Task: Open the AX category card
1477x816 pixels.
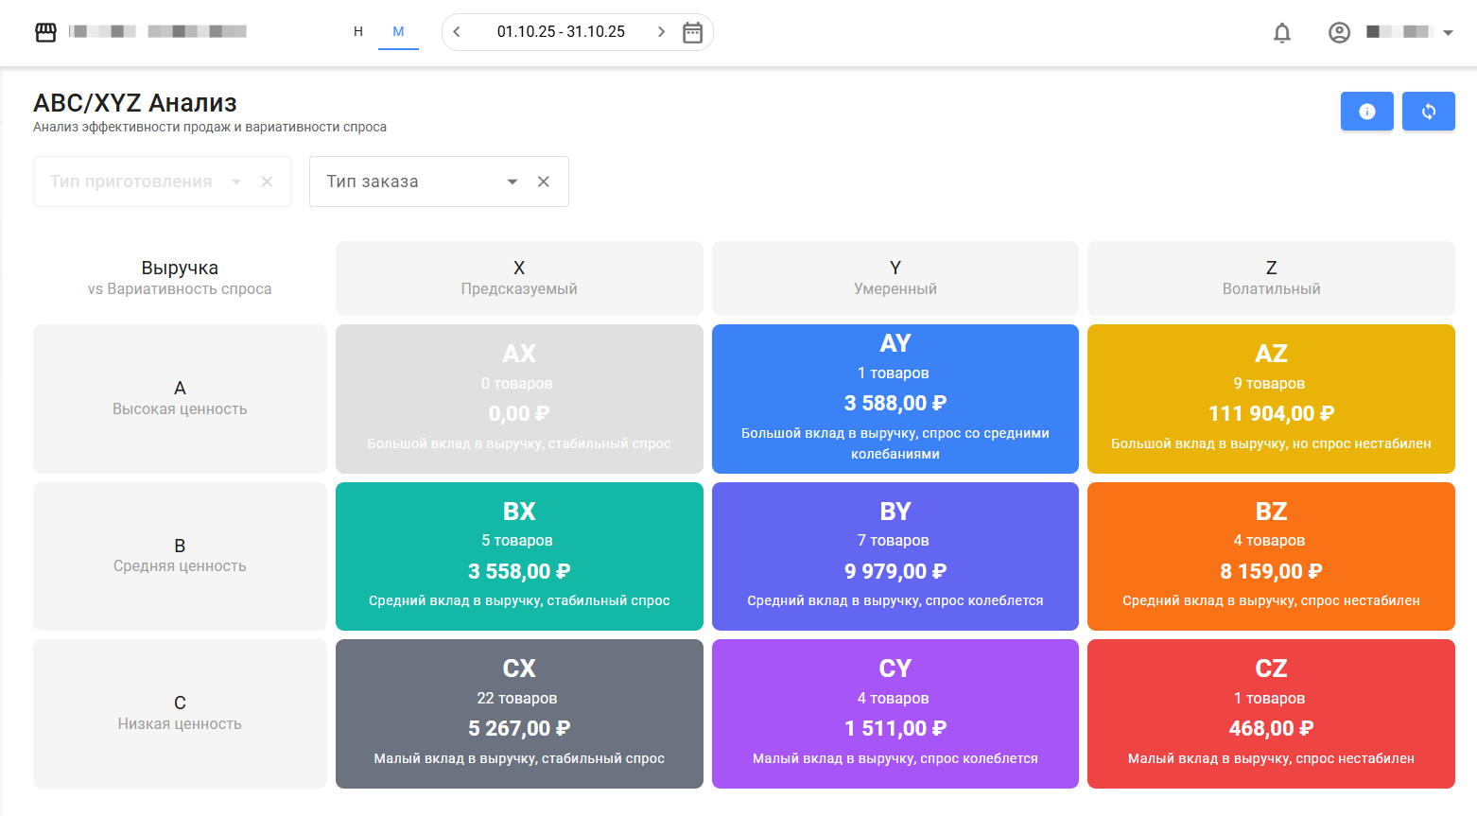Action: 519,399
